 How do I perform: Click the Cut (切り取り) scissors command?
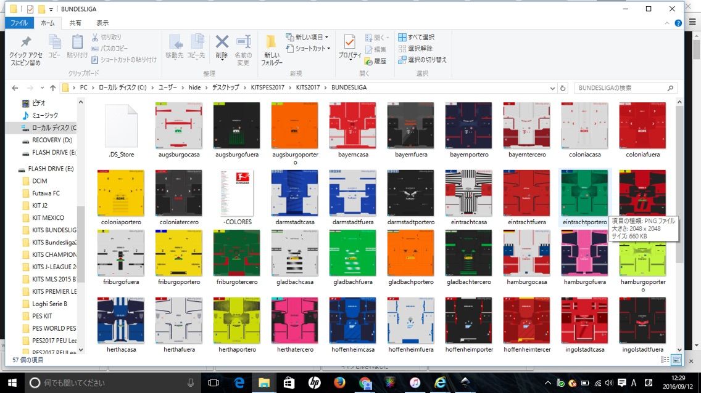106,37
